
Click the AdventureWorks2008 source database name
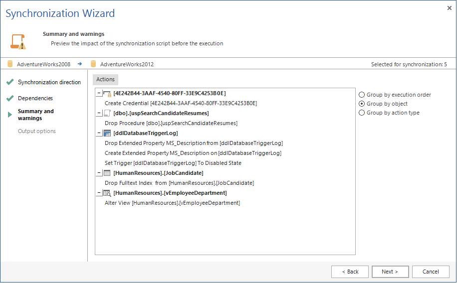[43, 64]
